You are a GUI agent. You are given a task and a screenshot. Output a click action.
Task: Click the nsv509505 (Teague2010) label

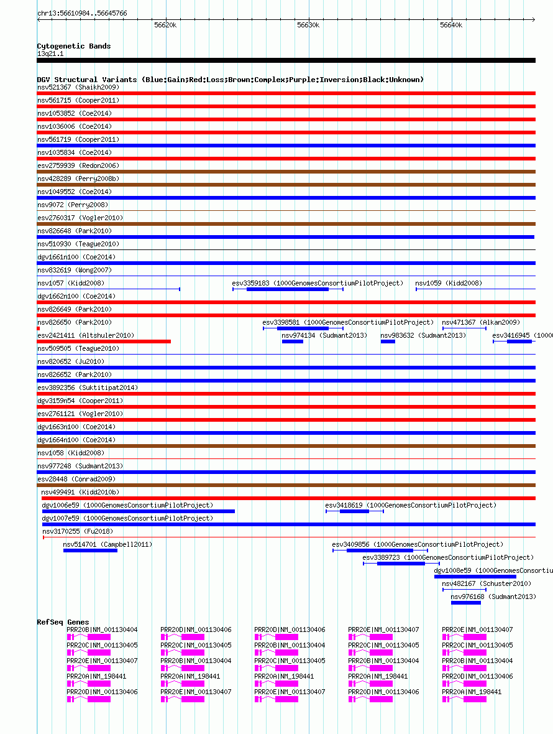pos(78,349)
